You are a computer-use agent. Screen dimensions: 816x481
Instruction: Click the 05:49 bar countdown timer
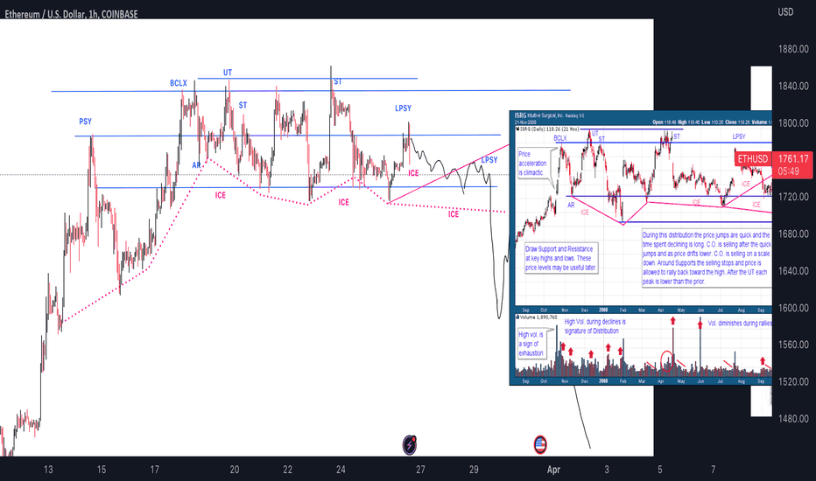(x=788, y=171)
